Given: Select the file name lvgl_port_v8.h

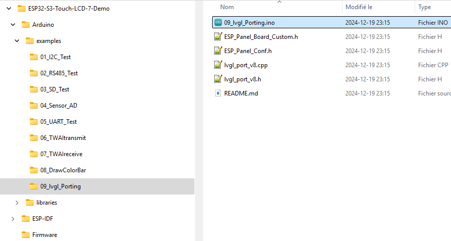Looking at the screenshot, I should tap(242, 79).
